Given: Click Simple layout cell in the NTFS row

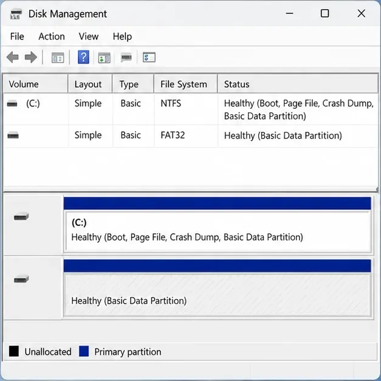Looking at the screenshot, I should coord(88,103).
